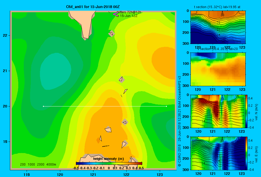
Task: Click the "vel. N (m/s)" axis label
Action: coord(256,112)
